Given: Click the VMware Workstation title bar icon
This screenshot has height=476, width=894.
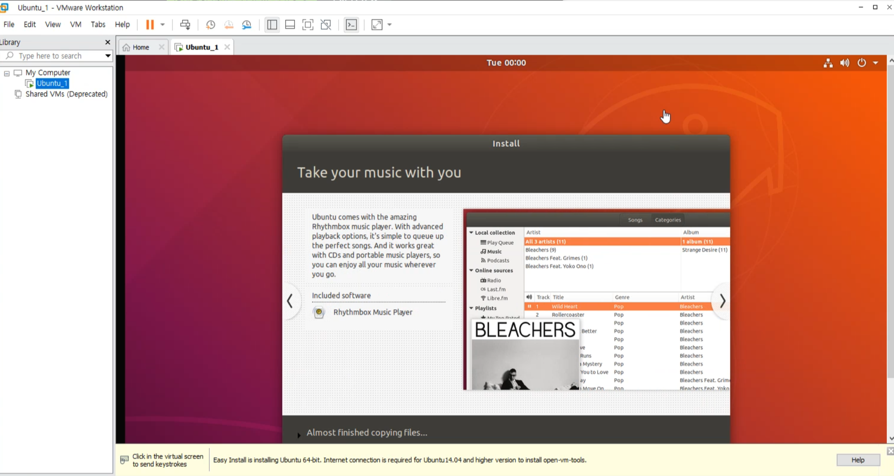Looking at the screenshot, I should point(5,7).
